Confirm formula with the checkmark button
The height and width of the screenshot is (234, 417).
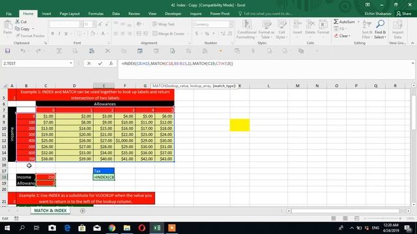pos(100,64)
